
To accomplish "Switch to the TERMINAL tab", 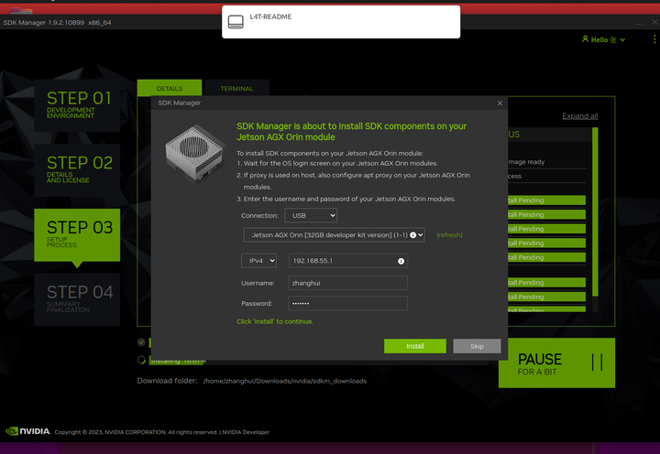I will tap(236, 88).
